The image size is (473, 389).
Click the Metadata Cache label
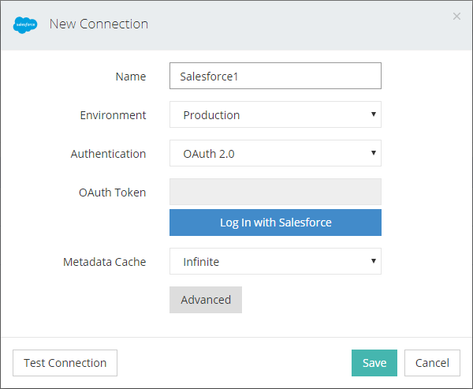pos(105,262)
